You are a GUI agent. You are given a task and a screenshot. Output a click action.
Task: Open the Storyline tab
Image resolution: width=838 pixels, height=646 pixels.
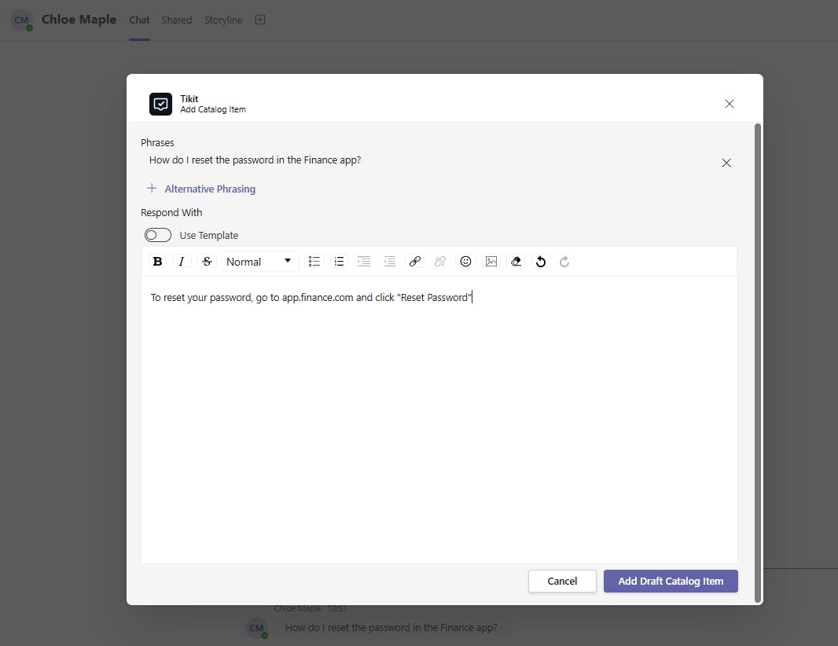223,20
